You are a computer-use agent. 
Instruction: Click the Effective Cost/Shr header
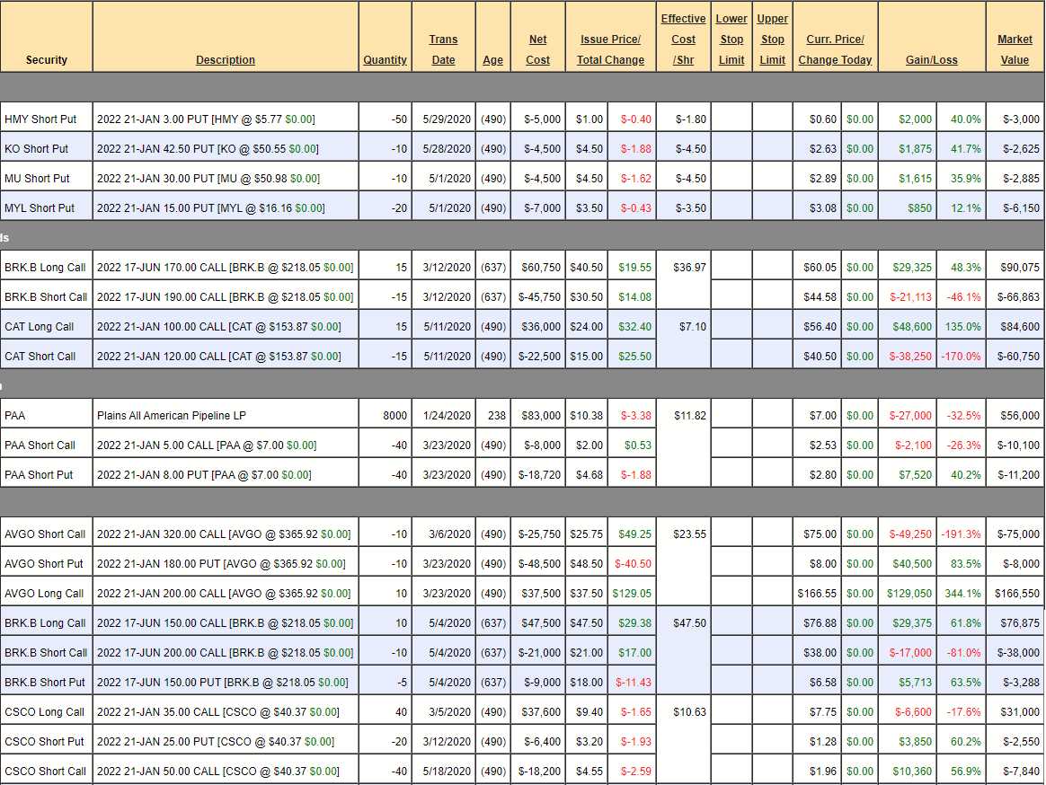[683, 40]
